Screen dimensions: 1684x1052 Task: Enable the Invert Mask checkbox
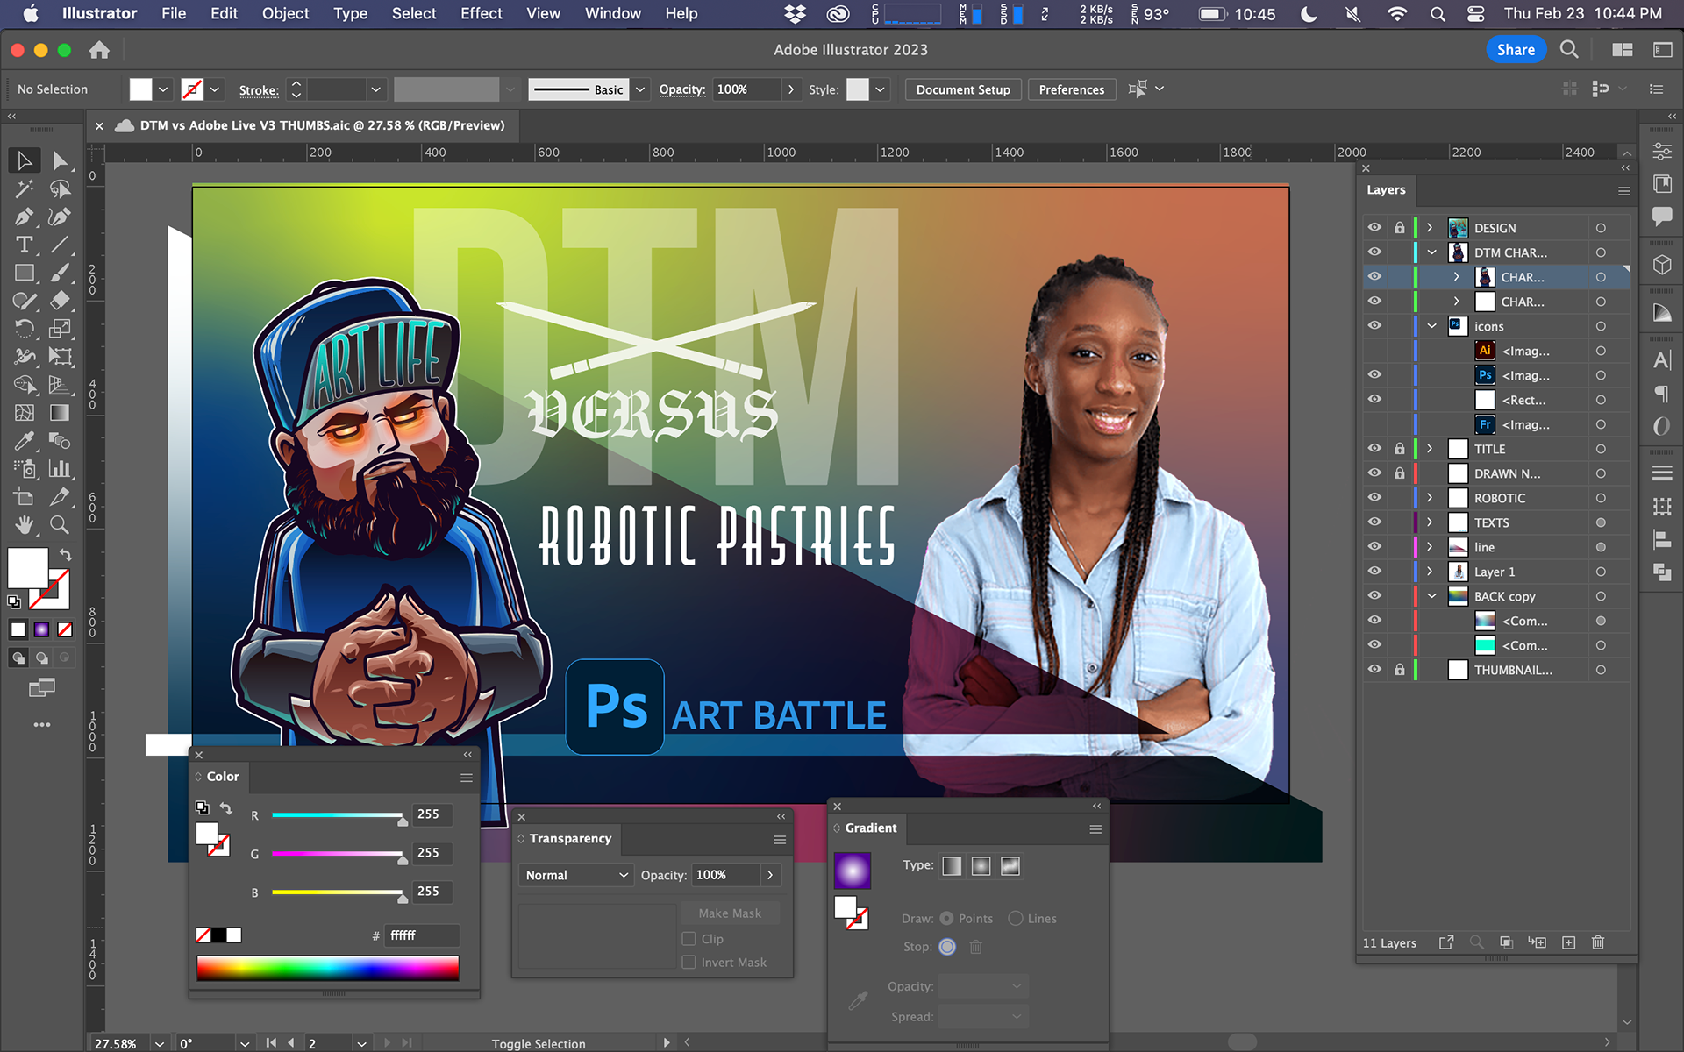689,963
